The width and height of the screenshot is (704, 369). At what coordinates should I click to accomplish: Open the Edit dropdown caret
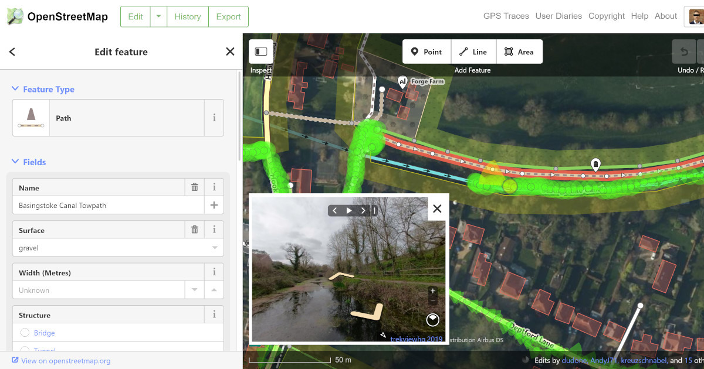point(157,16)
